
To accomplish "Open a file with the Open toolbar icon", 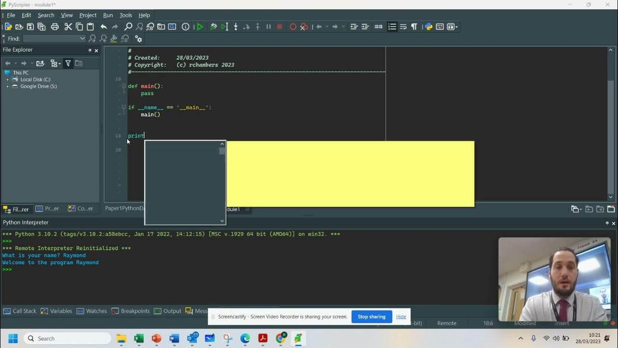I will click(19, 27).
